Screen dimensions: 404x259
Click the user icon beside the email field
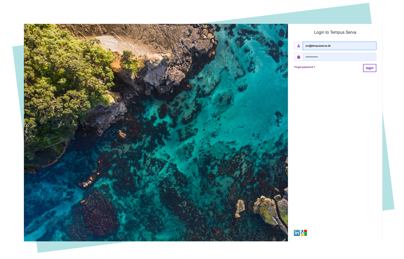(x=299, y=46)
